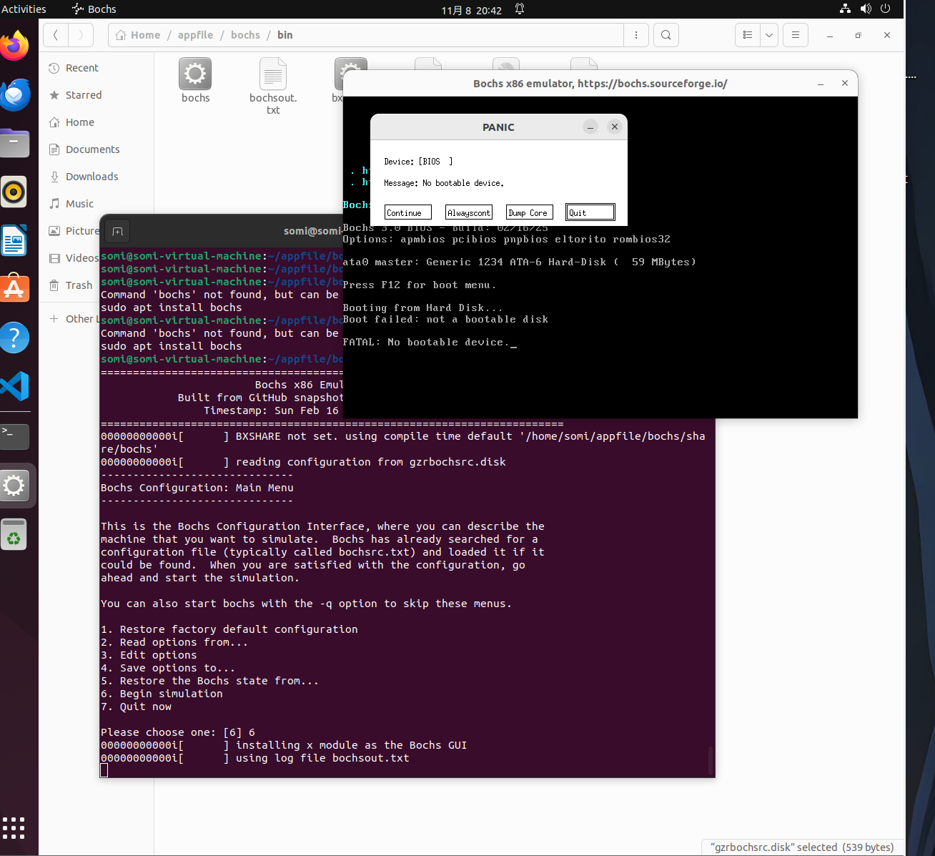Click the terminal scrollbar

[710, 760]
